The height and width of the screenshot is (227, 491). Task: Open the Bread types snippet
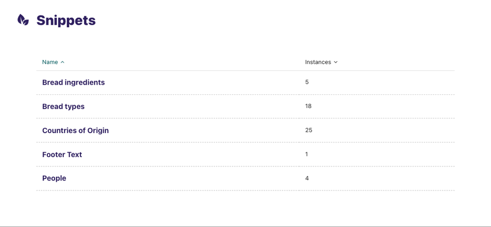coord(63,106)
